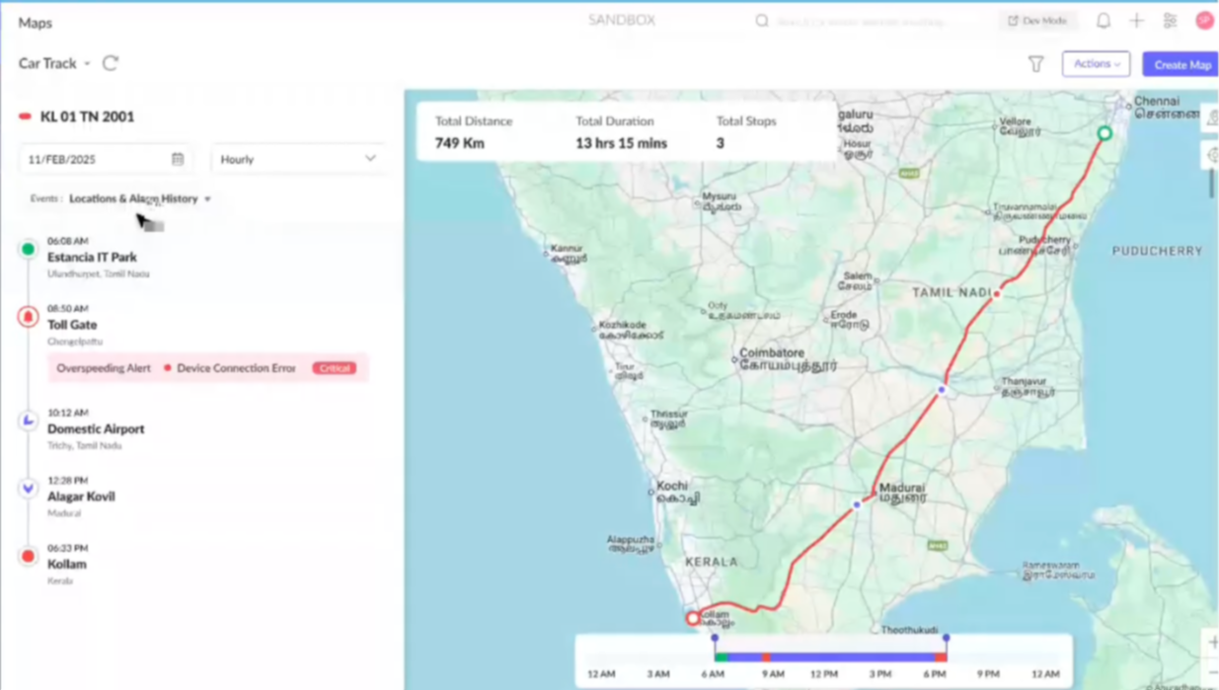The width and height of the screenshot is (1219, 690).
Task: Select the Alagar Kovil entry
Action: click(81, 497)
